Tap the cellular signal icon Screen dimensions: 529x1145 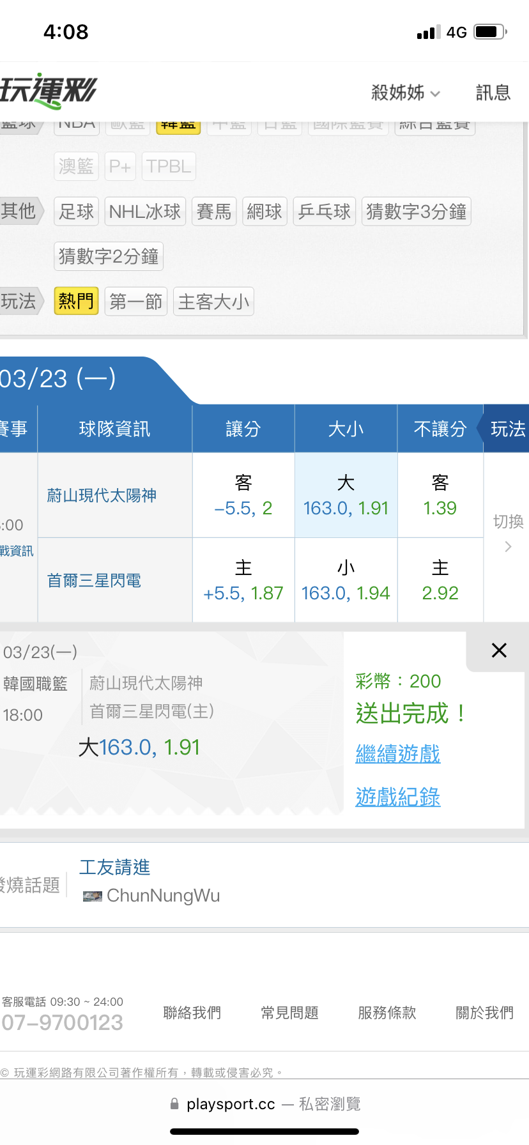[429, 32]
